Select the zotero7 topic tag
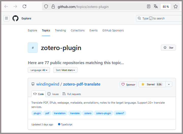The width and height of the screenshot is (183, 134). pos(120,113)
